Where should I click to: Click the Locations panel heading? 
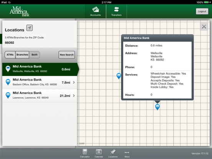tap(15, 30)
